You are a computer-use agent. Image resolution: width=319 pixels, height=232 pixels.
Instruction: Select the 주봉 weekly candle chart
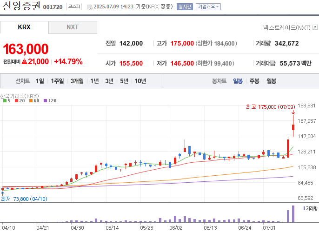(x=254, y=81)
